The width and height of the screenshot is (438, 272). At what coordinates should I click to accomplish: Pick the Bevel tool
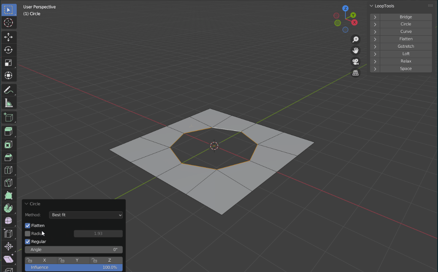[9, 157]
